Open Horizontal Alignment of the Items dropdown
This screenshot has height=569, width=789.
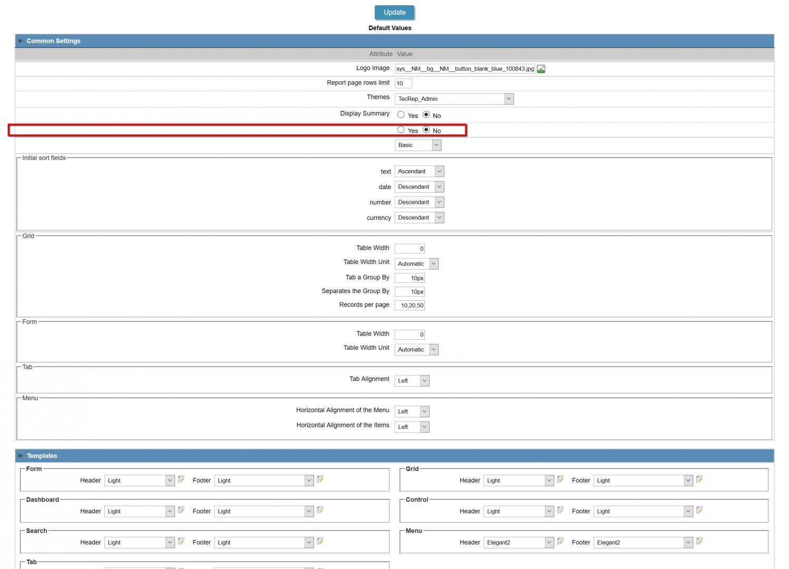(412, 427)
